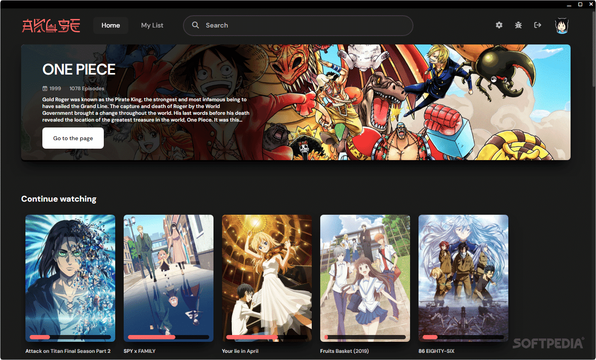Open the My List tab

point(152,25)
